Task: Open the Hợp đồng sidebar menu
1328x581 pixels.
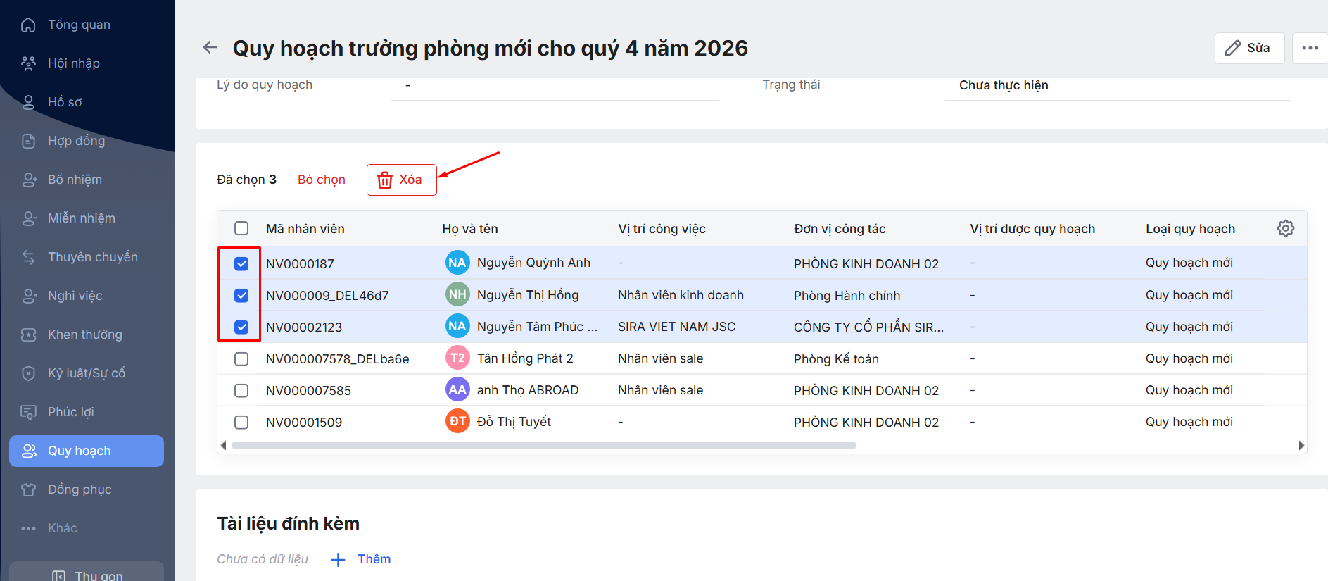Action: tap(76, 141)
